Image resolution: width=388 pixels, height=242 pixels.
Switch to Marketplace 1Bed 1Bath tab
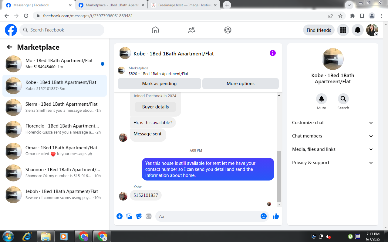click(111, 5)
